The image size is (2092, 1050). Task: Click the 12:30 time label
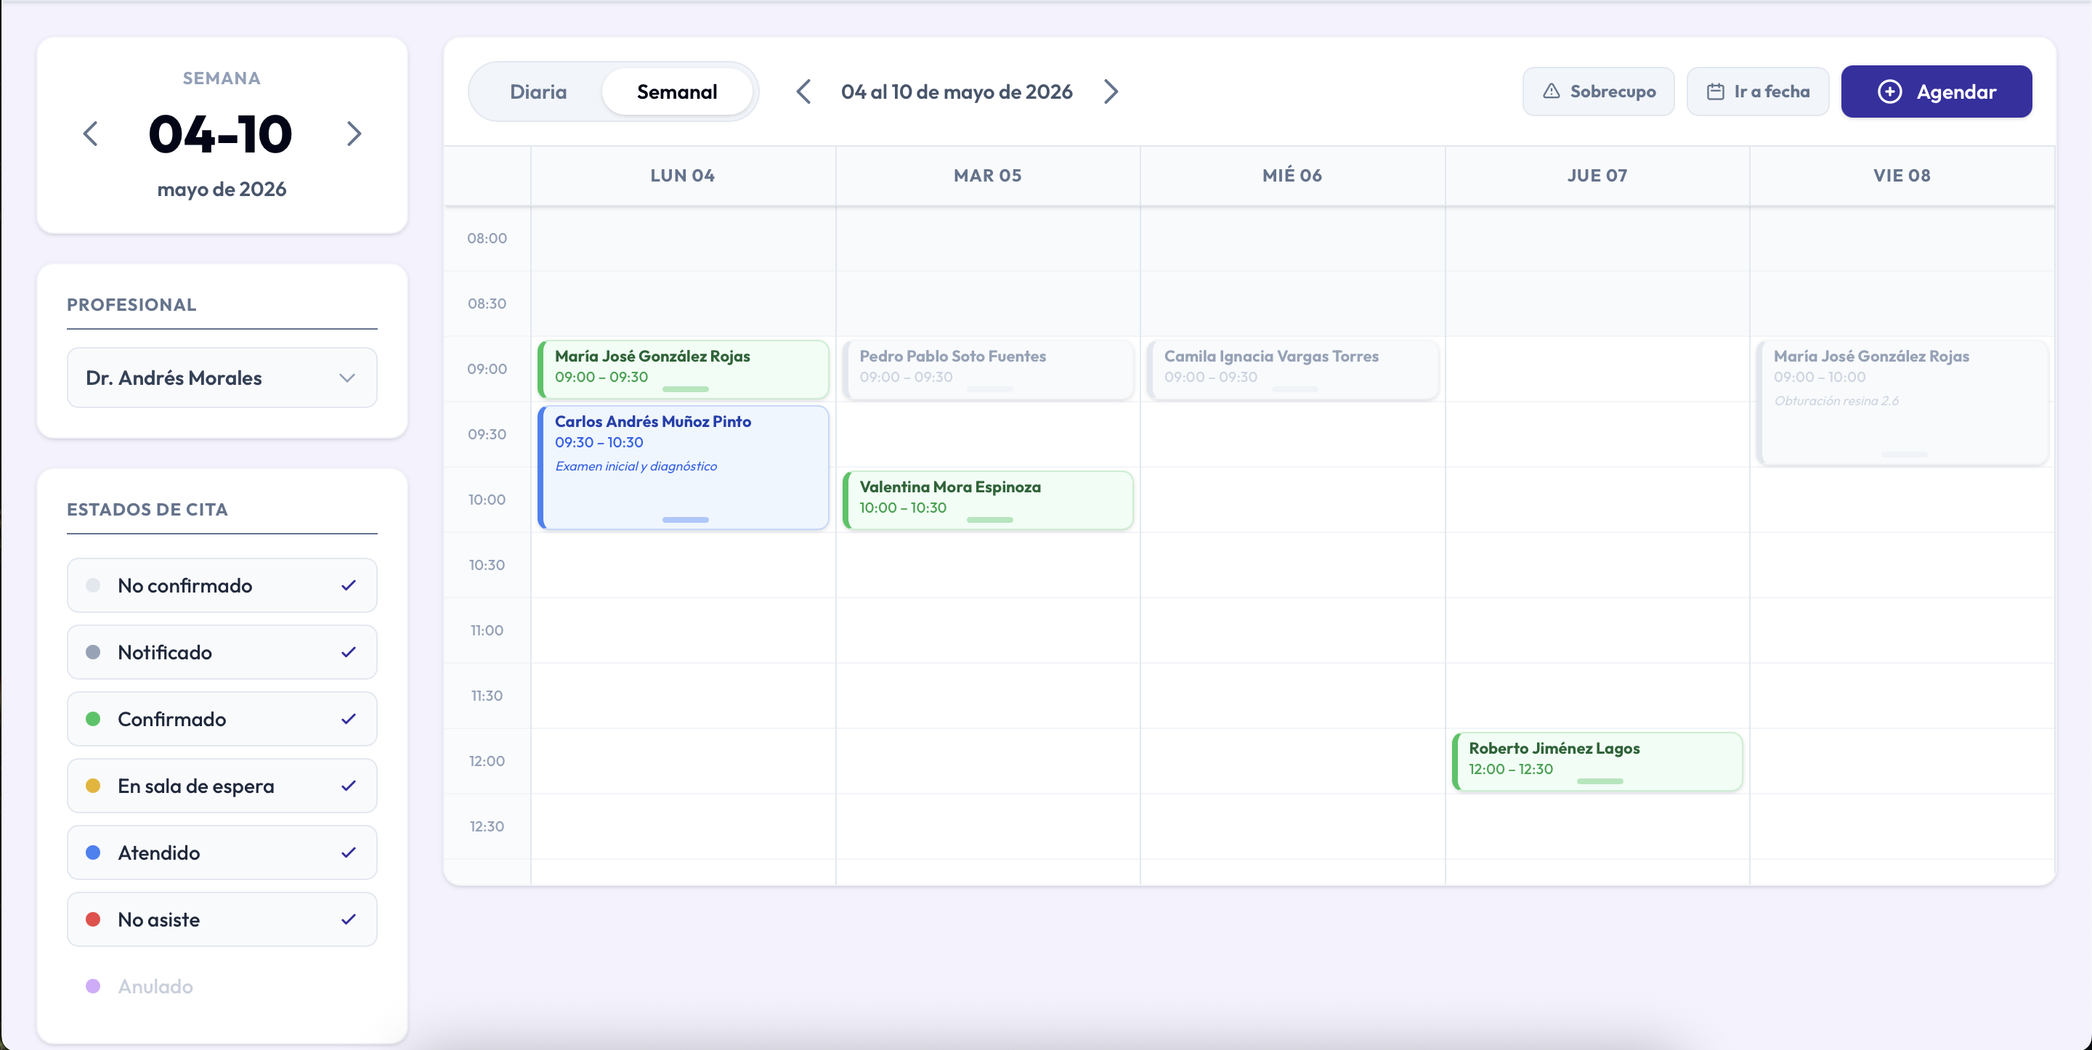pyautogui.click(x=487, y=826)
